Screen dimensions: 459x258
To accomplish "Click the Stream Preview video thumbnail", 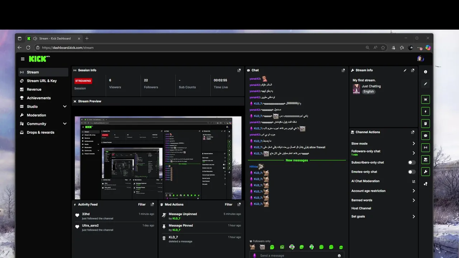I will 158,158.
